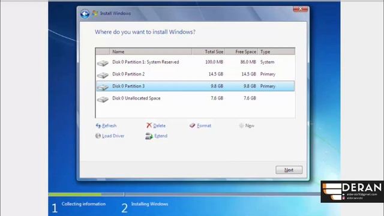384x216 pixels.
Task: Click the Install Windows title text
Action: click(115, 13)
